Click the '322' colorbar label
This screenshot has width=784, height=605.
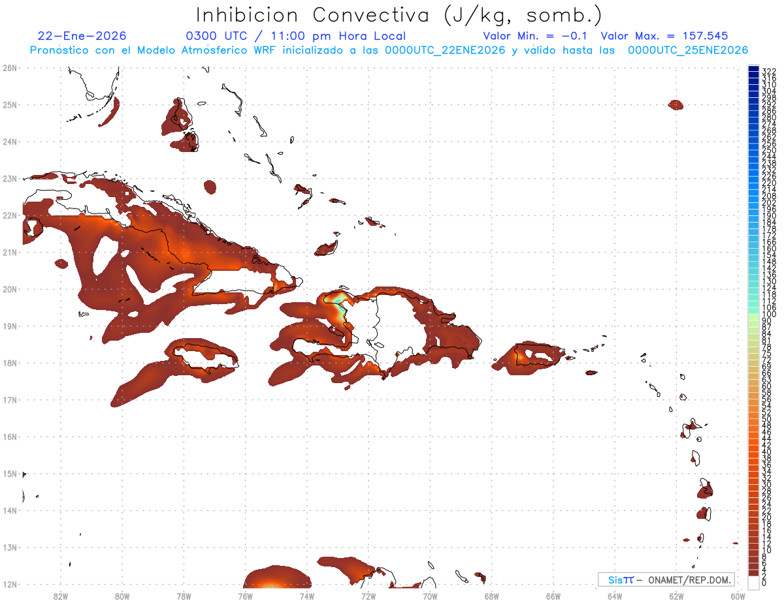coord(768,71)
